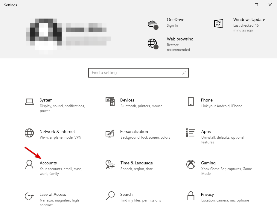Click "Last checked: 16 minutes ago" text
Screen dimensions: 277x206
[x=246, y=28]
